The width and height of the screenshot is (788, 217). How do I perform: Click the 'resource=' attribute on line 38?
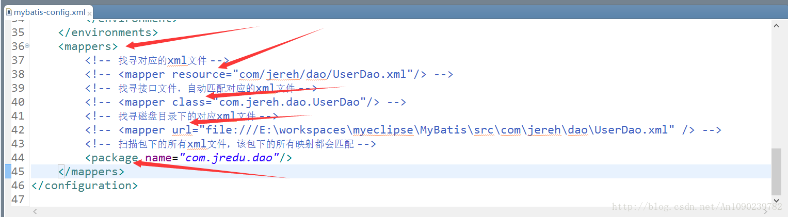click(x=202, y=74)
